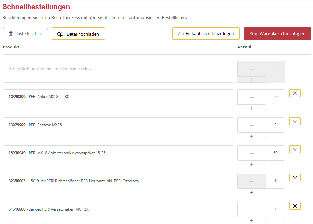The image size is (313, 224).
Task: Click the quantity value 2 for PERI Ratsche
Action: pos(275,125)
